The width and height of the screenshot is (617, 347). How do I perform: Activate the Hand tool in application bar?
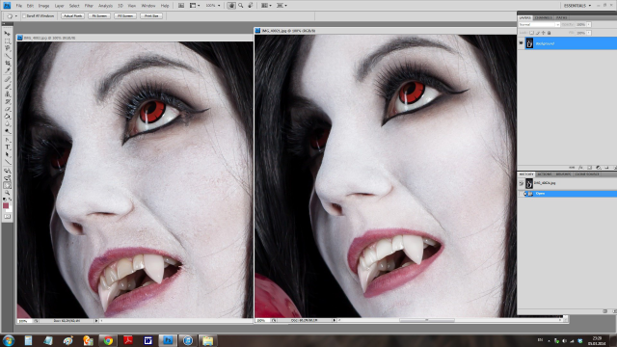[x=231, y=6]
